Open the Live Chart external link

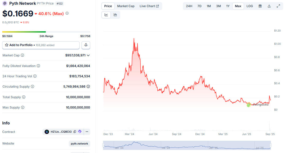149,6
